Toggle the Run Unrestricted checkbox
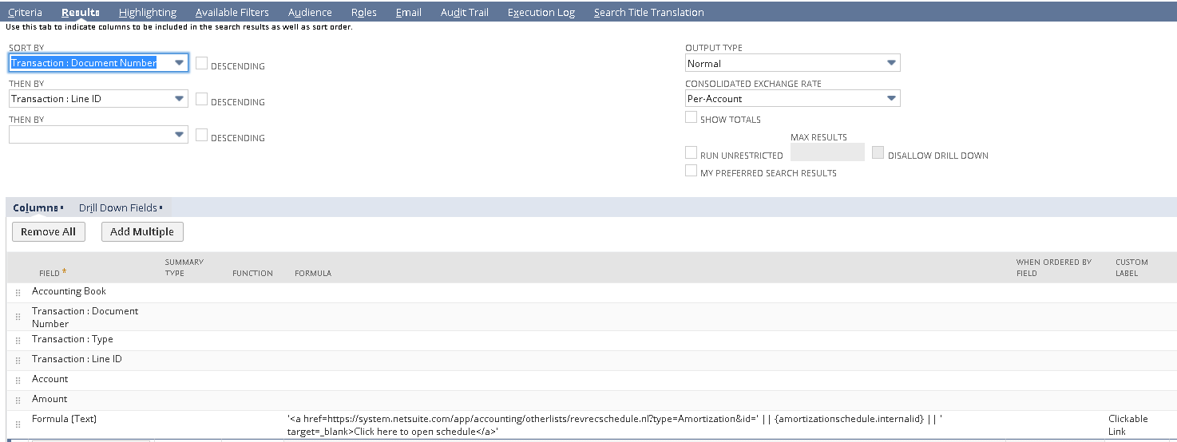Viewport: 1177px width, 442px height. (691, 152)
